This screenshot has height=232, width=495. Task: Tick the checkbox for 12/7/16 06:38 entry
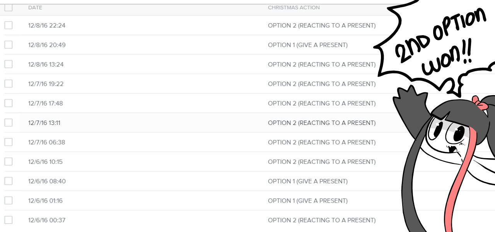[x=9, y=142]
